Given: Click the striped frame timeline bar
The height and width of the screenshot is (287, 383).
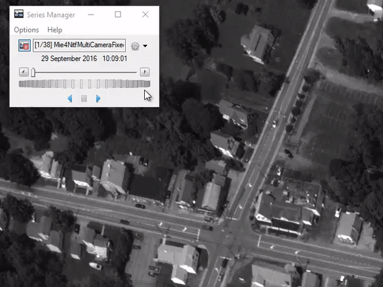Looking at the screenshot, I should 84,84.
